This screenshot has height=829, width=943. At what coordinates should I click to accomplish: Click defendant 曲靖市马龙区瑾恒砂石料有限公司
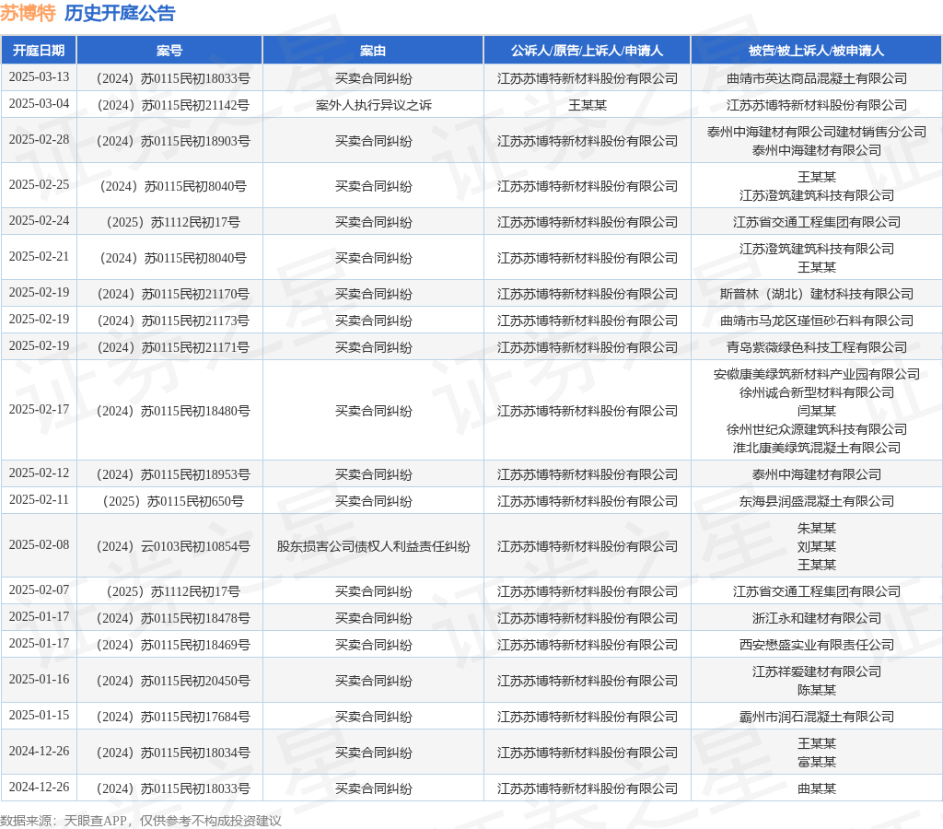click(817, 321)
